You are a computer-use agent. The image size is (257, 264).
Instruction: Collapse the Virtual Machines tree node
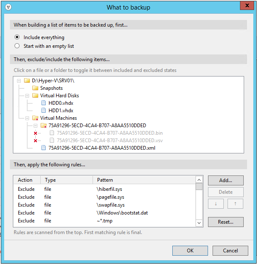(x=27, y=118)
